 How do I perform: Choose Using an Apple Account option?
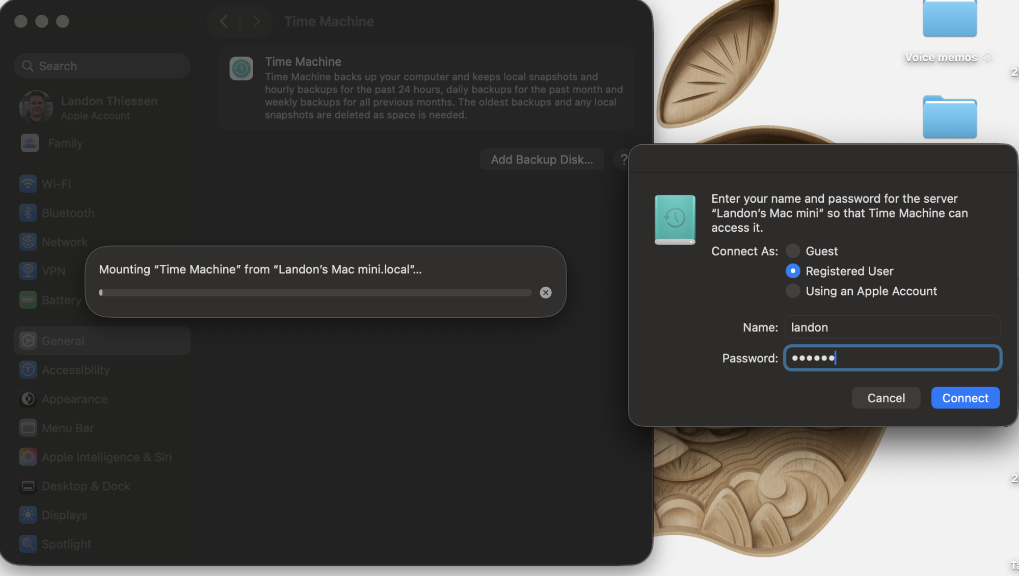tap(792, 291)
